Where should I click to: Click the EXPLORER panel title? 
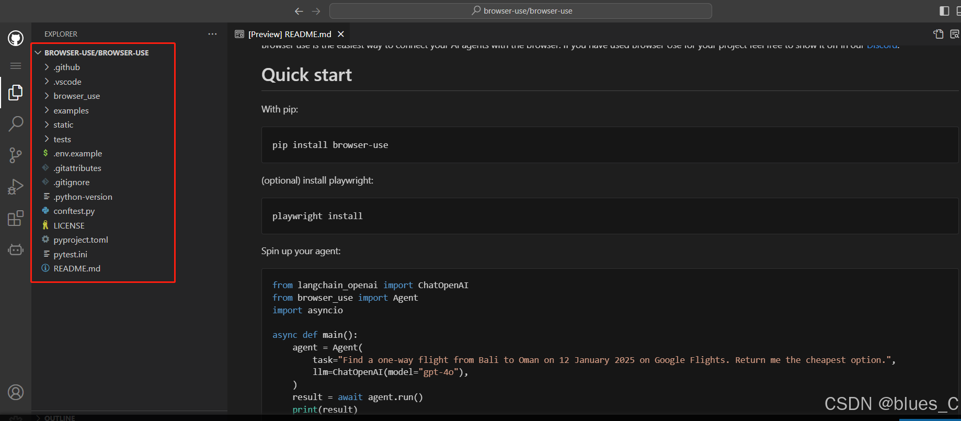click(x=61, y=34)
